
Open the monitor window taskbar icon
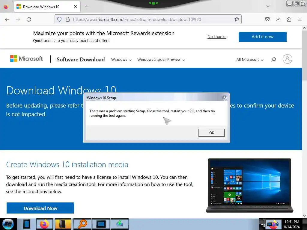tap(101, 224)
